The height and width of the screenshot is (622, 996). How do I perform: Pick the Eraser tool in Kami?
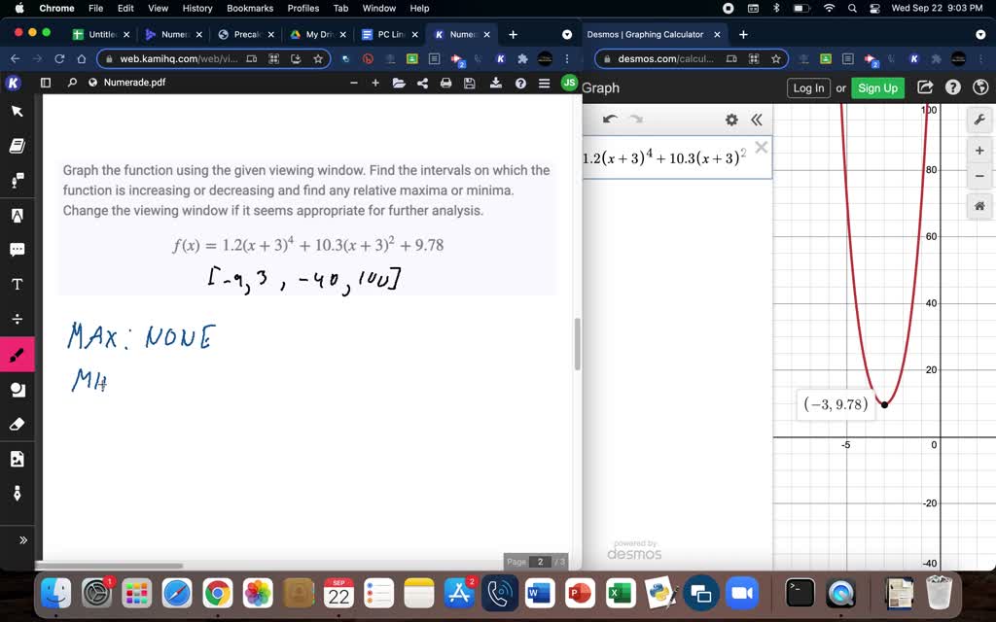pyautogui.click(x=17, y=425)
